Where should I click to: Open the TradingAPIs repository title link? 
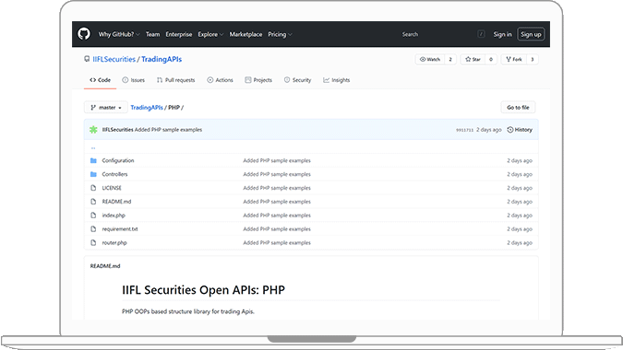coord(162,59)
